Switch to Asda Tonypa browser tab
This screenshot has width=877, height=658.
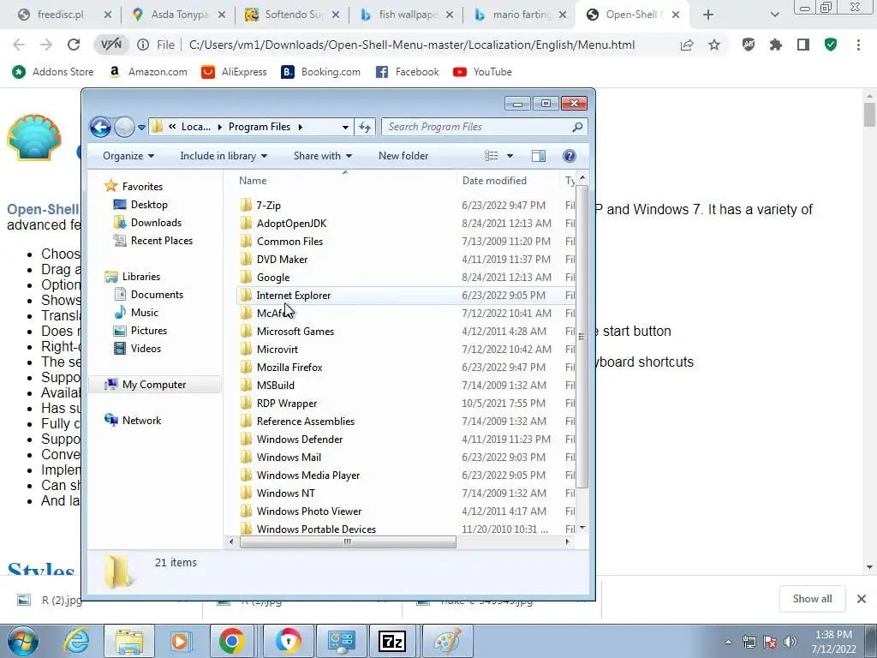pyautogui.click(x=179, y=15)
